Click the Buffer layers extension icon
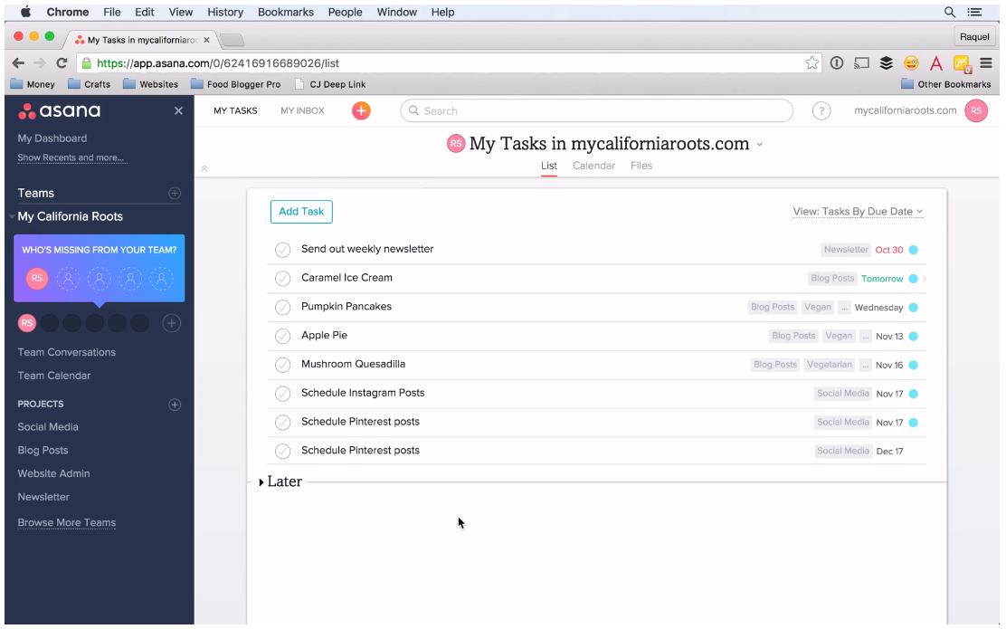This screenshot has width=1006, height=629. [886, 63]
